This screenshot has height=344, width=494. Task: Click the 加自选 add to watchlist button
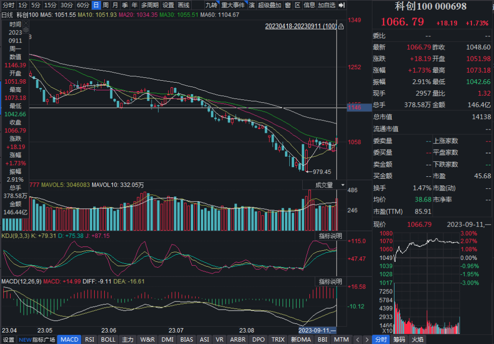[327, 5]
